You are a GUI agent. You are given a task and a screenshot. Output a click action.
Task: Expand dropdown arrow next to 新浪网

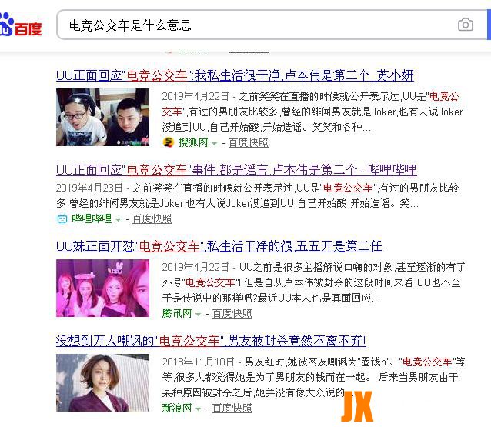pos(199,409)
